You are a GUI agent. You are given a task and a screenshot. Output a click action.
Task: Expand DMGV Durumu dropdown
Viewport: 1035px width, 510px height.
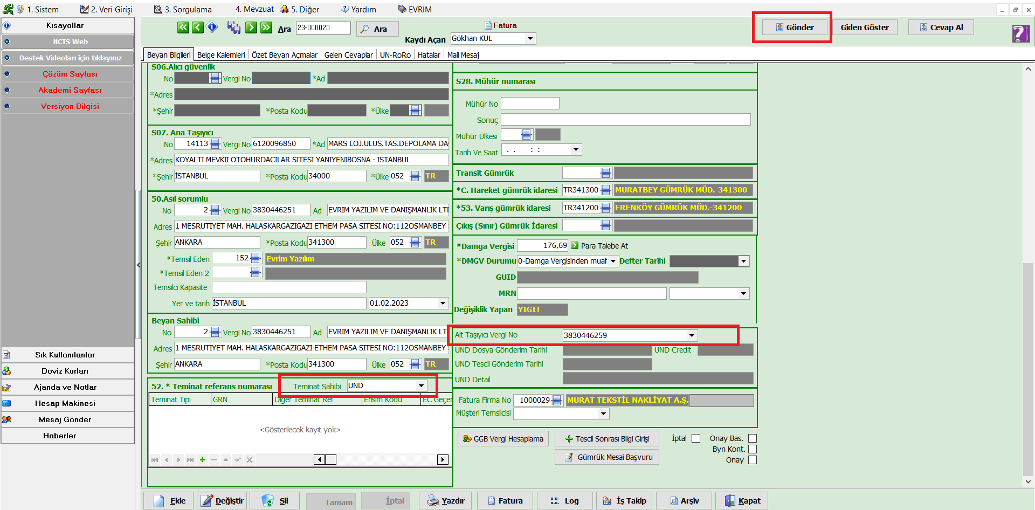click(613, 261)
